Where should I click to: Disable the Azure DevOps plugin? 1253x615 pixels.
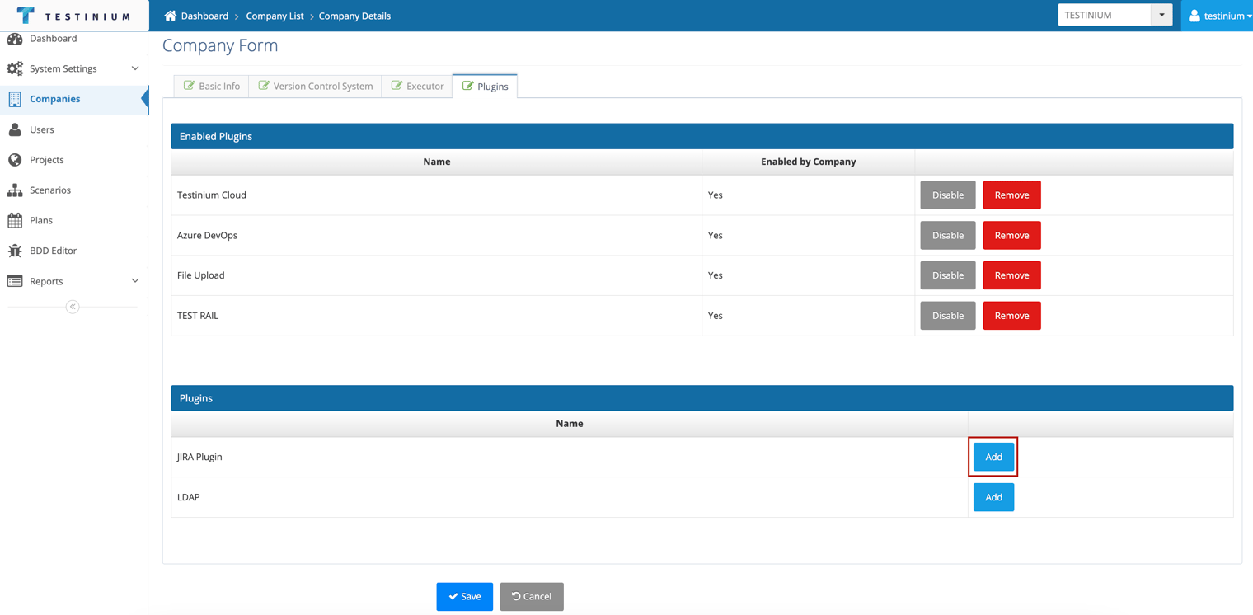(948, 236)
